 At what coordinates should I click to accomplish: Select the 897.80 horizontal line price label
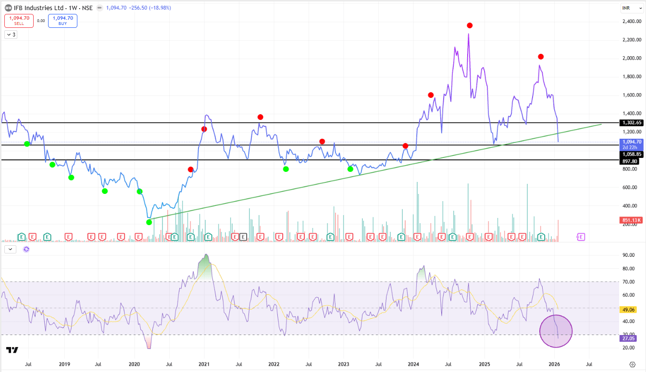[x=630, y=161]
